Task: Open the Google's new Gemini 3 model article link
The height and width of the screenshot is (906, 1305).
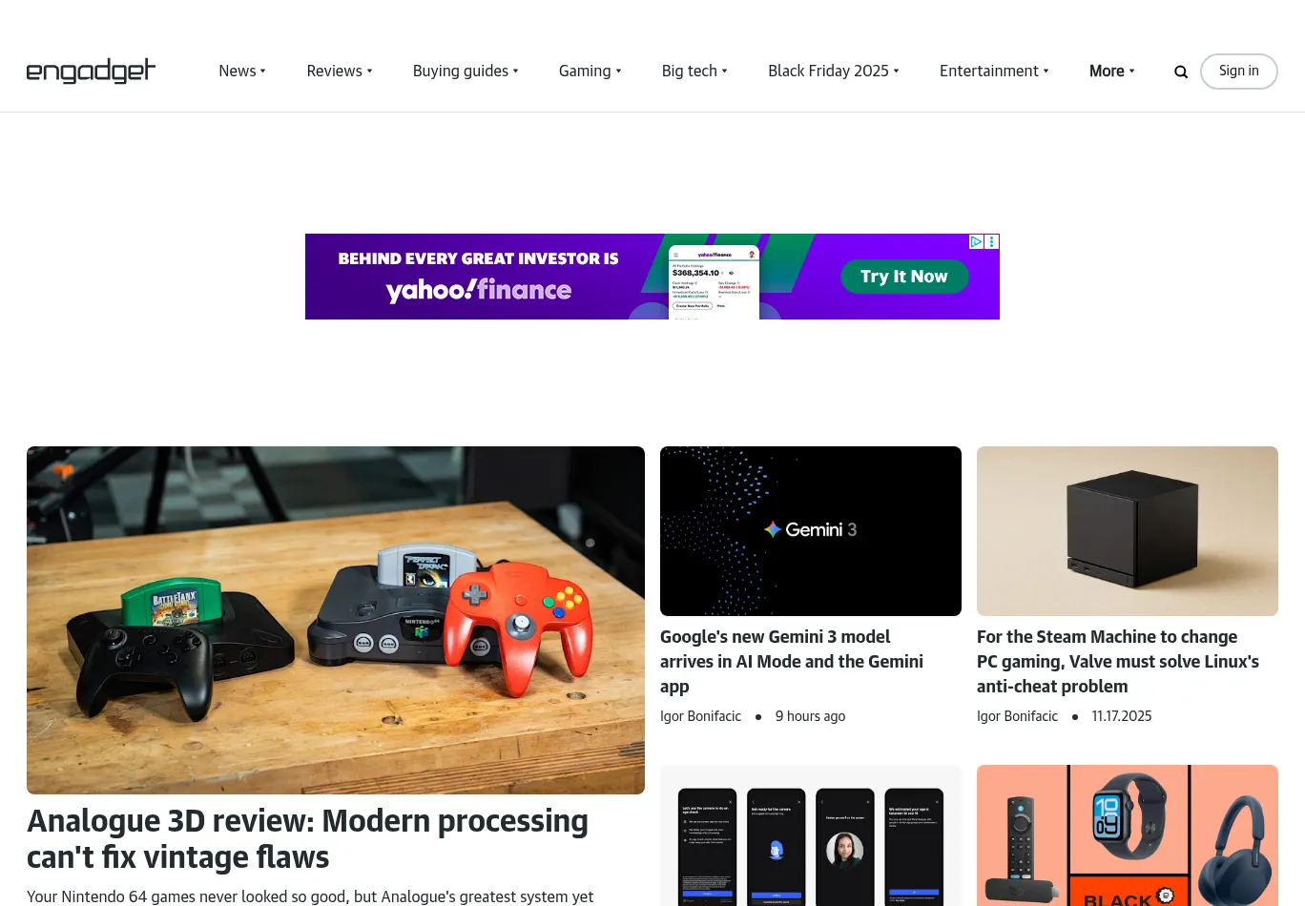Action: pyautogui.click(x=792, y=661)
